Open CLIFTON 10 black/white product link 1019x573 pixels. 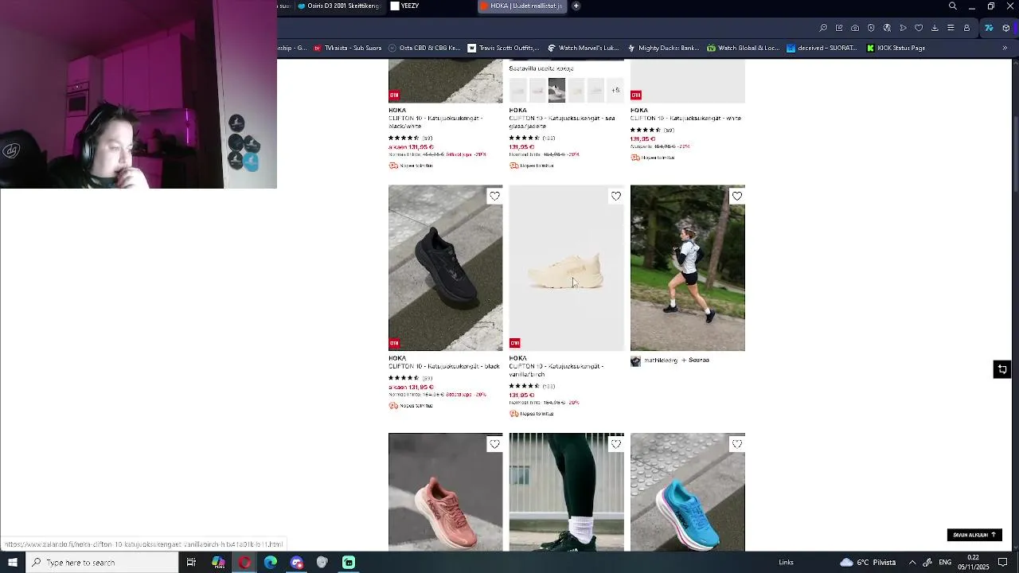[x=435, y=122]
